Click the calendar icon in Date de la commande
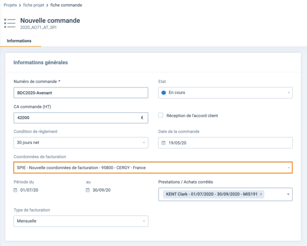The width and height of the screenshot is (307, 246). (163, 143)
